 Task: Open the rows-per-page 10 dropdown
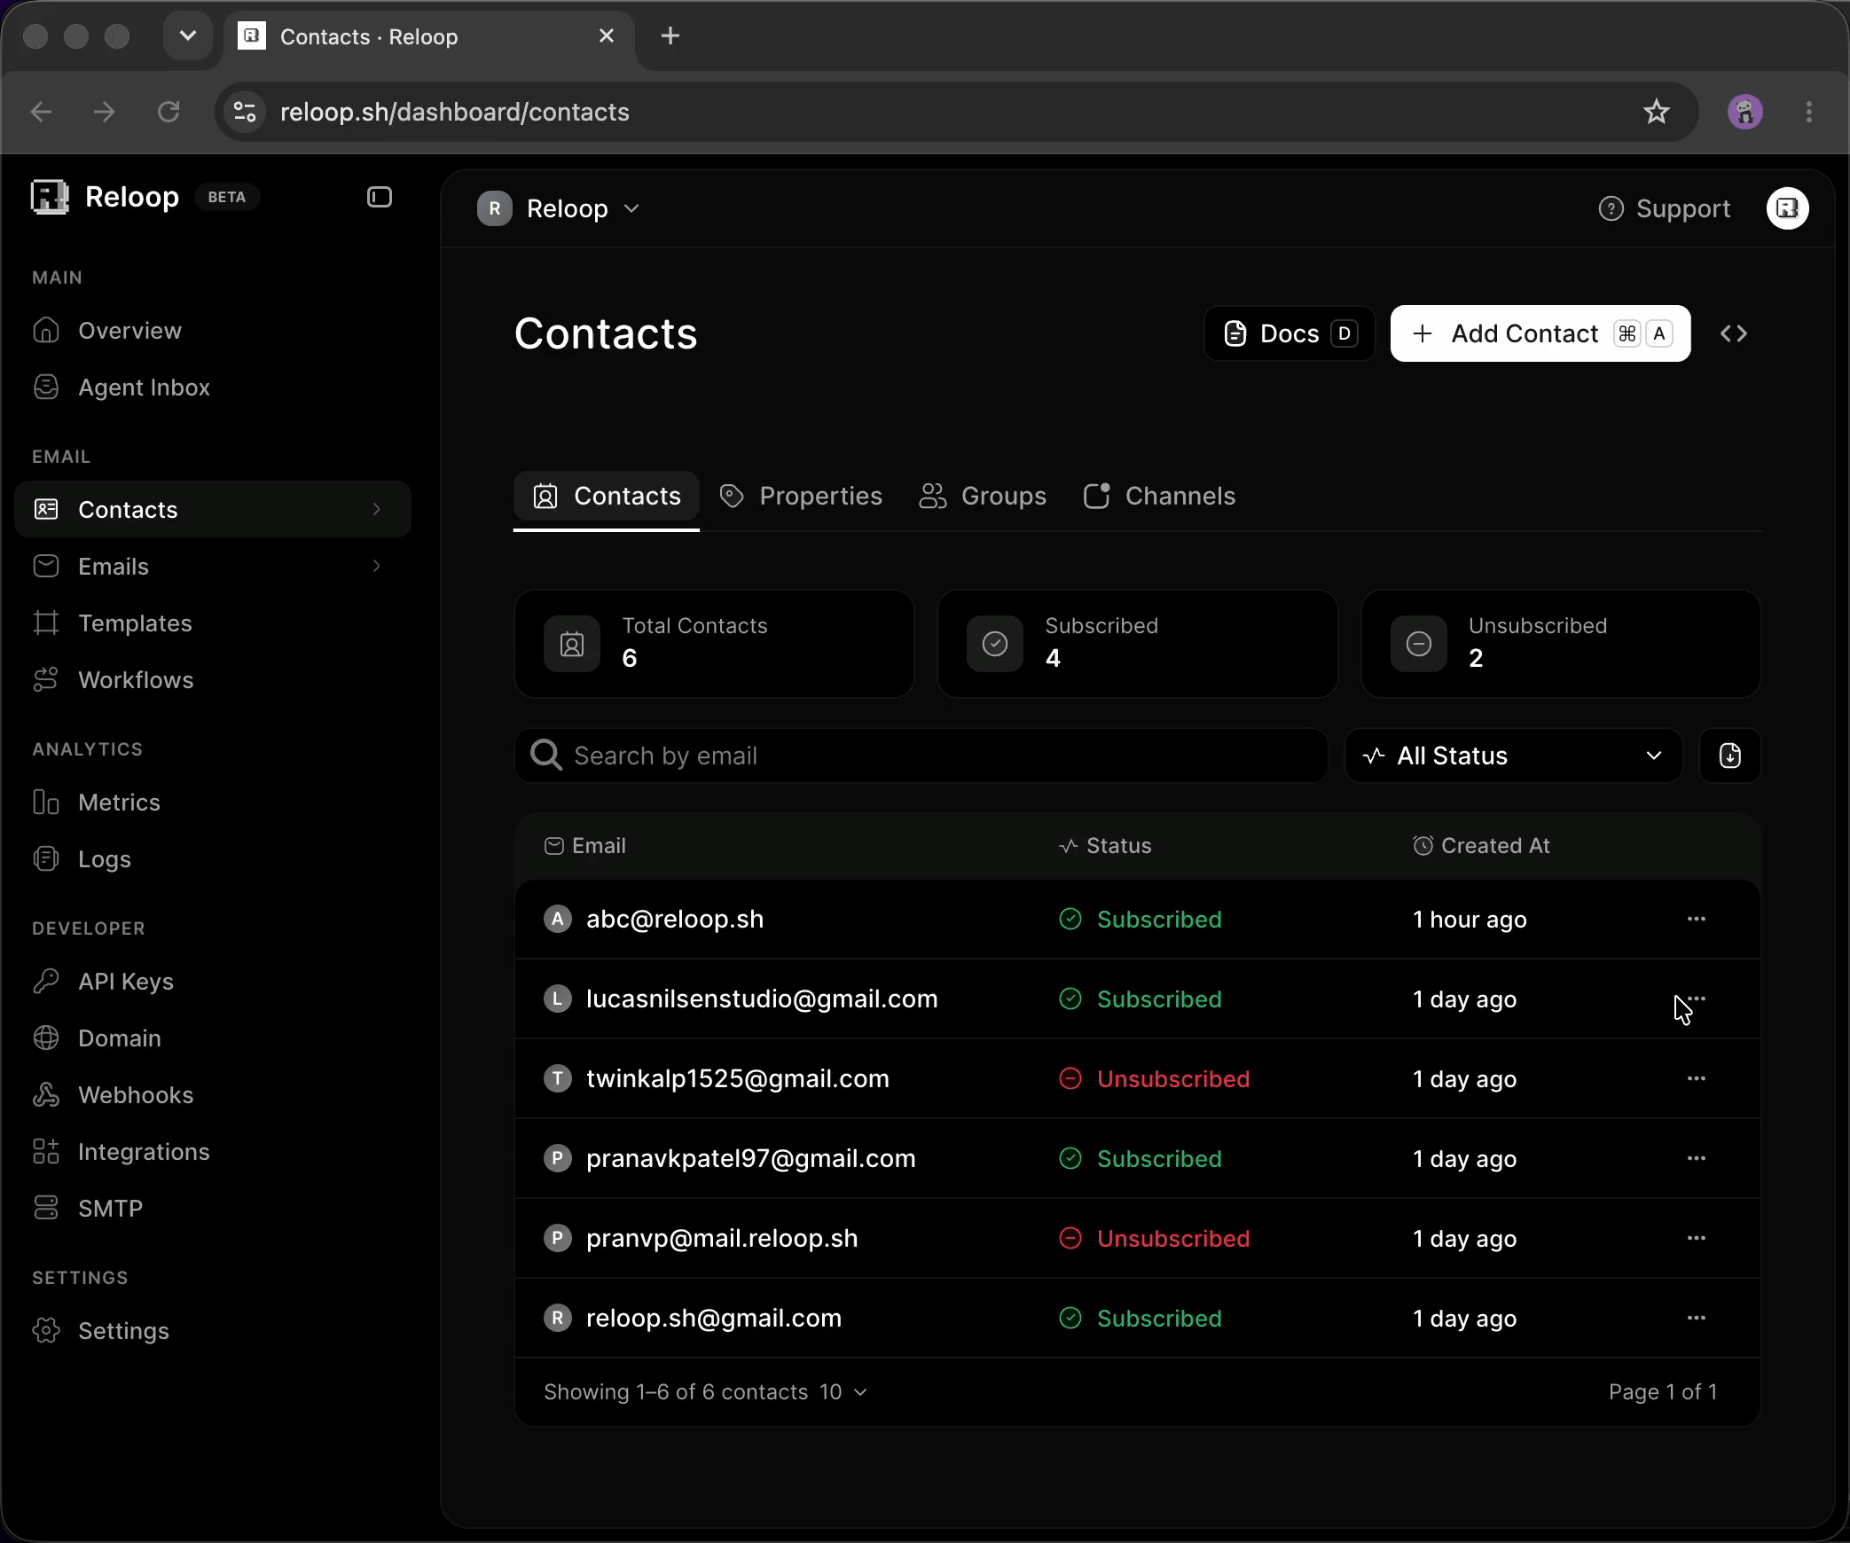(x=843, y=1392)
